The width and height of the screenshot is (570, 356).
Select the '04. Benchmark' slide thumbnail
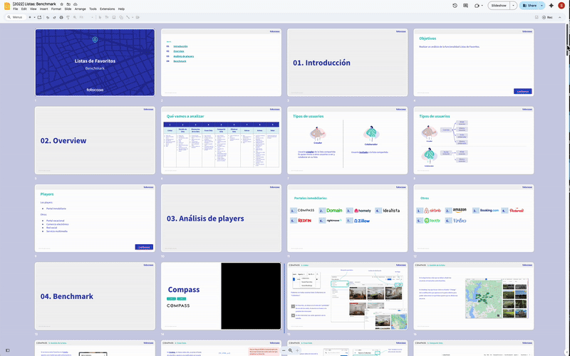pyautogui.click(x=95, y=296)
